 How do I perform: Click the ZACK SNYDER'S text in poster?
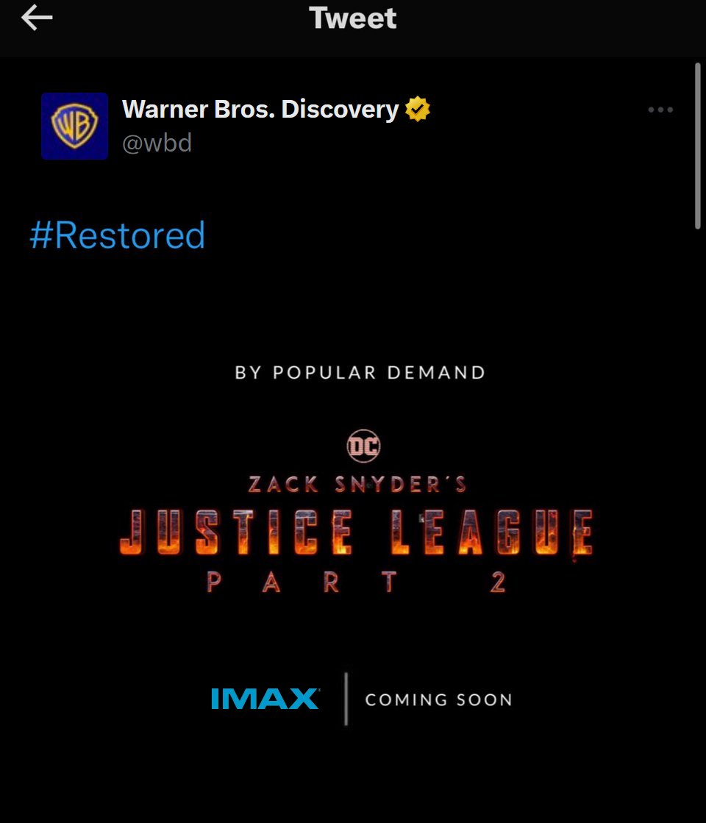357,484
